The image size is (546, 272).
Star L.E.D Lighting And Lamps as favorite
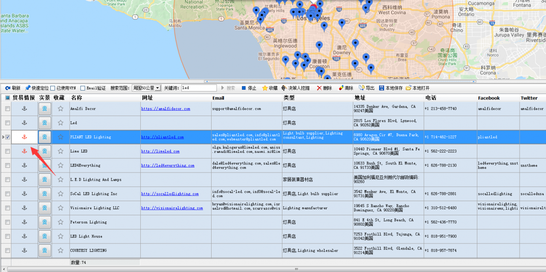click(61, 179)
